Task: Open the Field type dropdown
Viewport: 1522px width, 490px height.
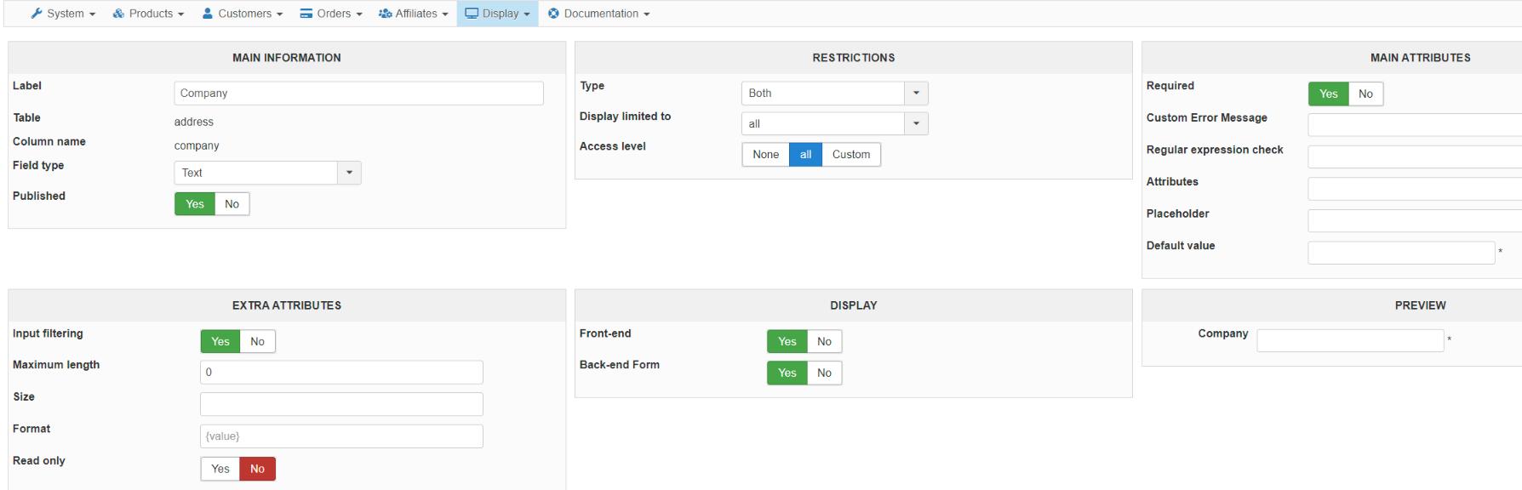Action: pos(267,173)
